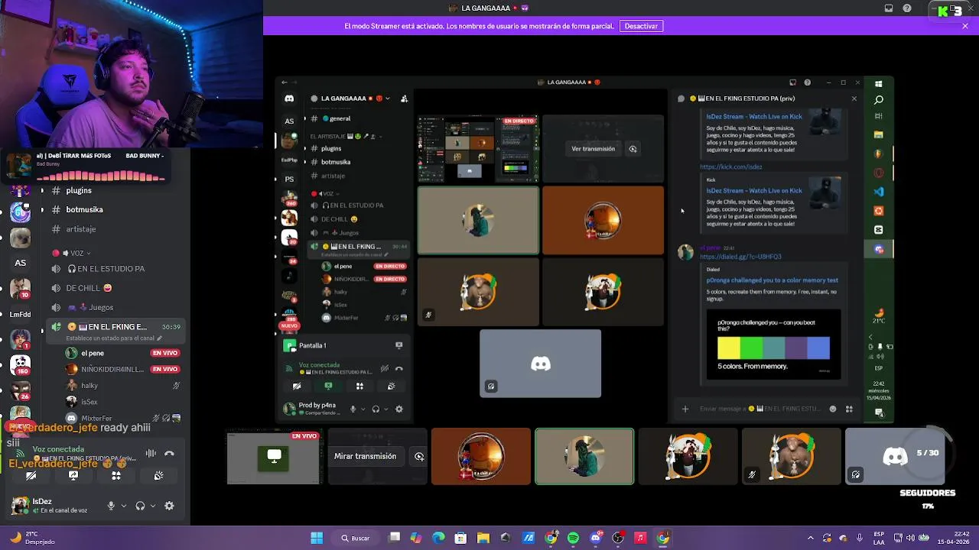
Task: Mute microphone in IsDez user panel
Action: (111, 506)
